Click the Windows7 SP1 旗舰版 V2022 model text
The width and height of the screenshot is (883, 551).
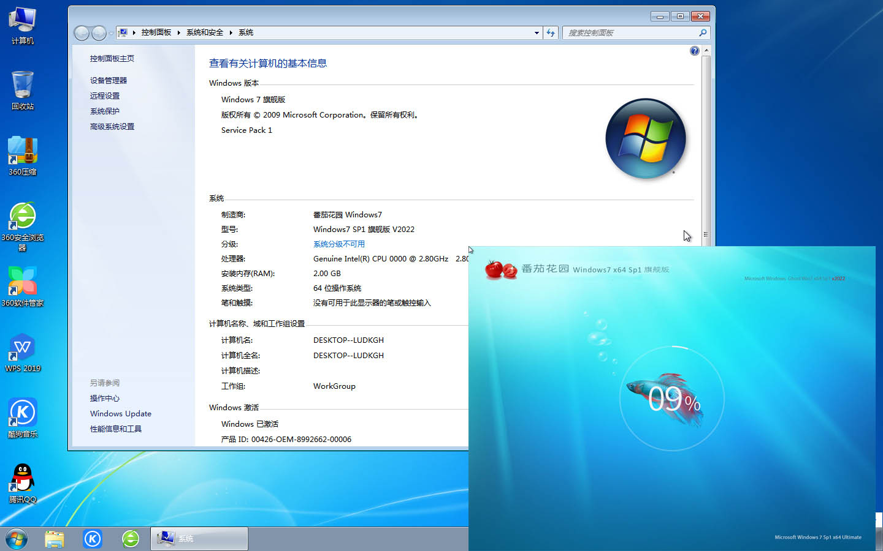(364, 229)
